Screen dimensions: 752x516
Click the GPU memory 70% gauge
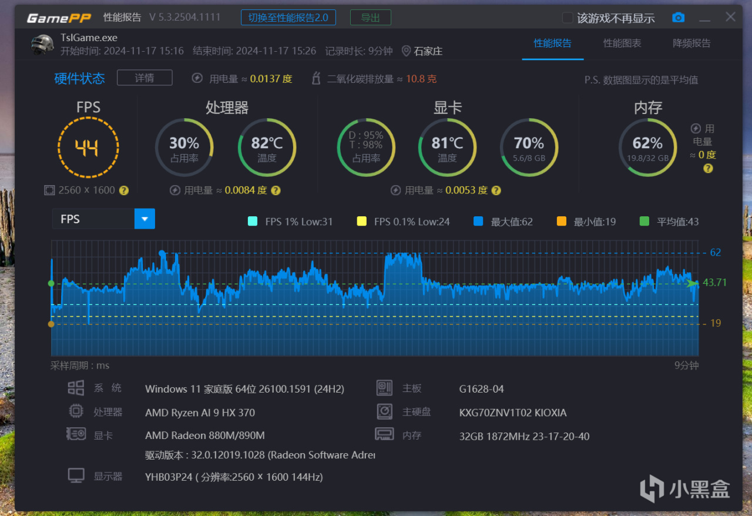click(529, 148)
